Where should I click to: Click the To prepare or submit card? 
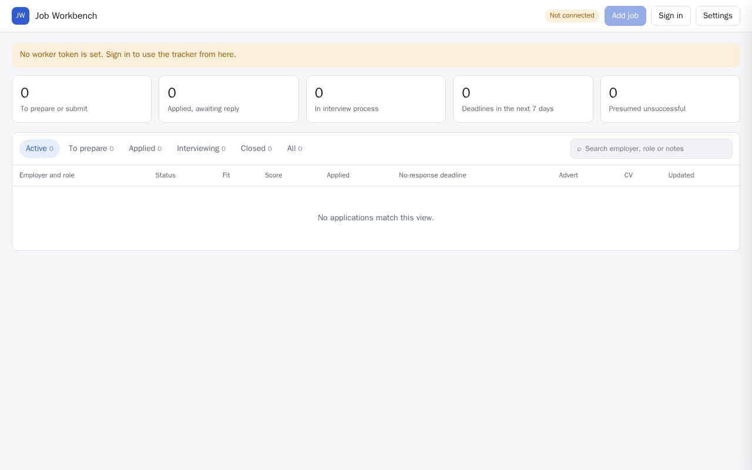[x=82, y=99]
